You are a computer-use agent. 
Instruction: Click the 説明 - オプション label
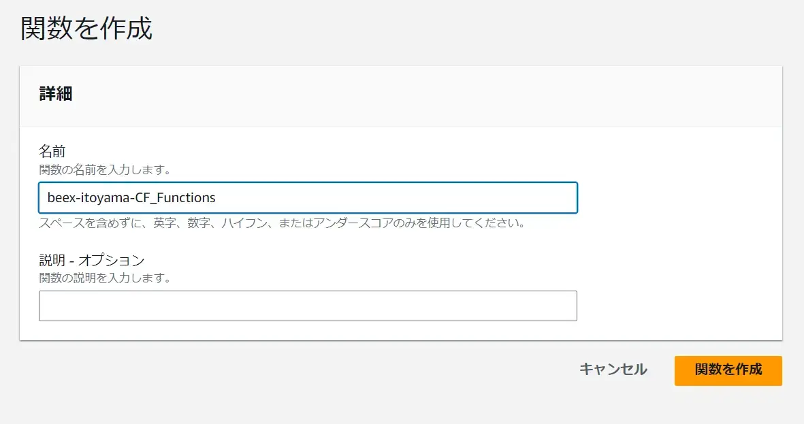tap(92, 260)
